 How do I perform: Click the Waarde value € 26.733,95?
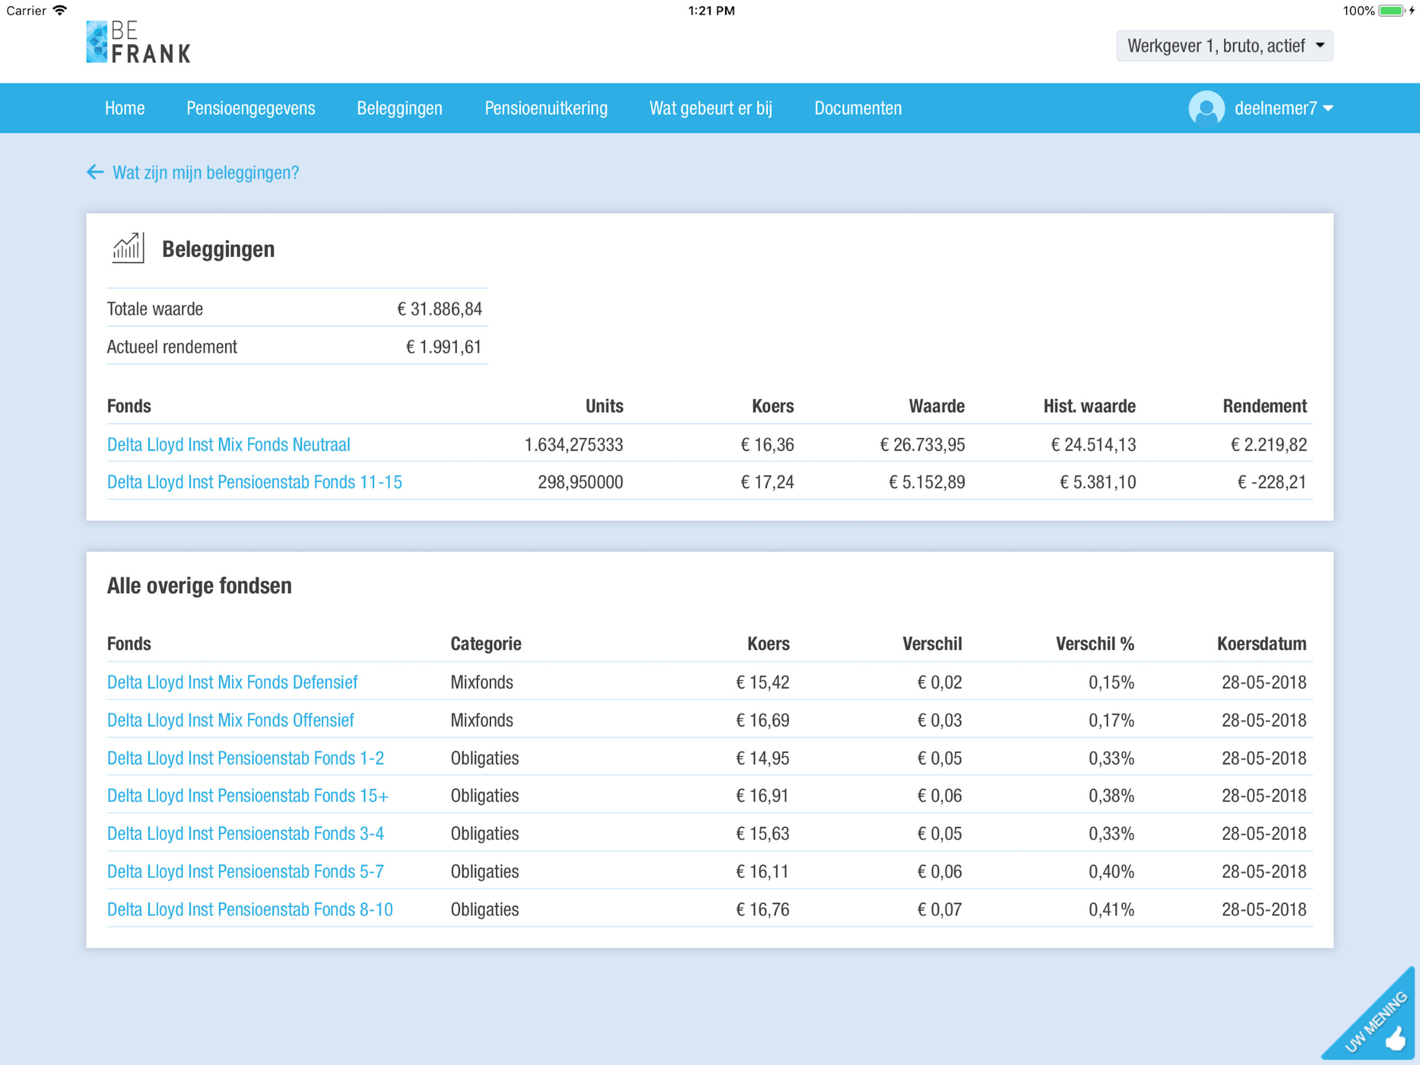click(923, 445)
